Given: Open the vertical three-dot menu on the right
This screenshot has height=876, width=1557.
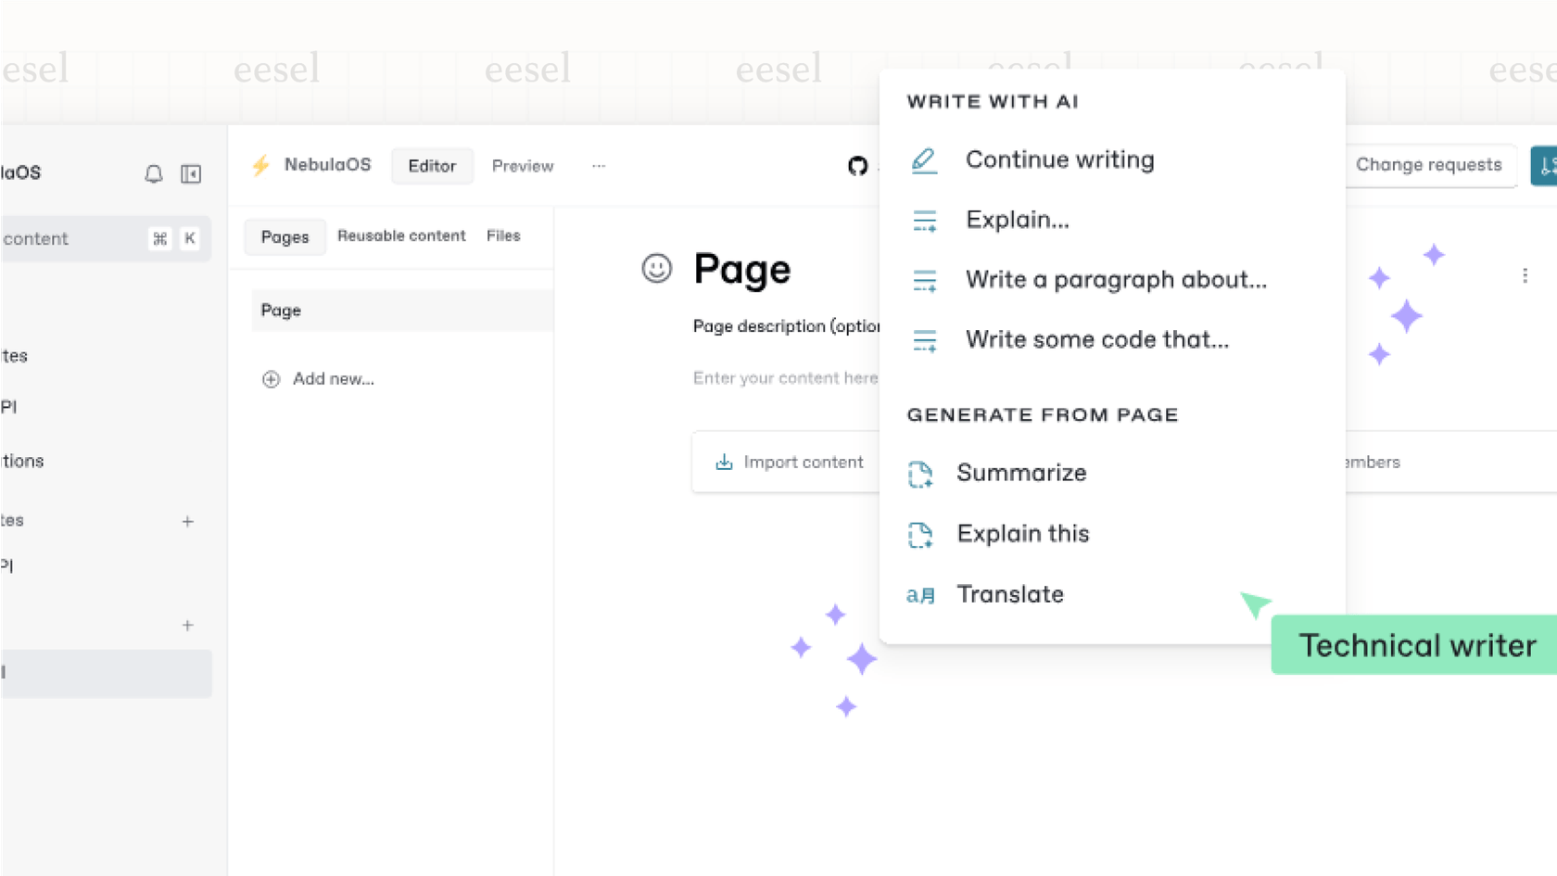Looking at the screenshot, I should click(1525, 274).
